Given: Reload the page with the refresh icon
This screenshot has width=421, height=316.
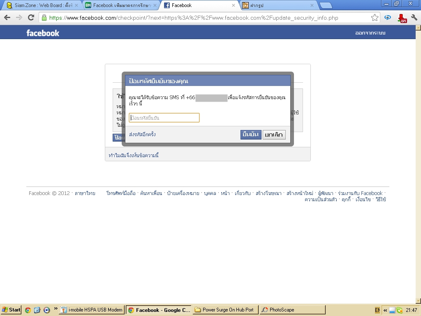Looking at the screenshot, I should coord(31,18).
